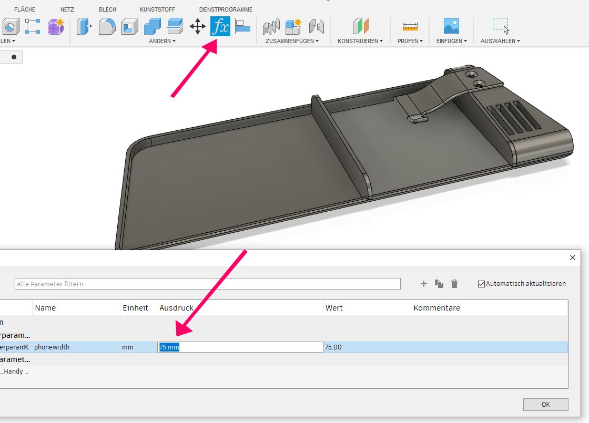This screenshot has height=423, width=589.
Task: Switch to the BLECH tab
Action: (x=107, y=9)
